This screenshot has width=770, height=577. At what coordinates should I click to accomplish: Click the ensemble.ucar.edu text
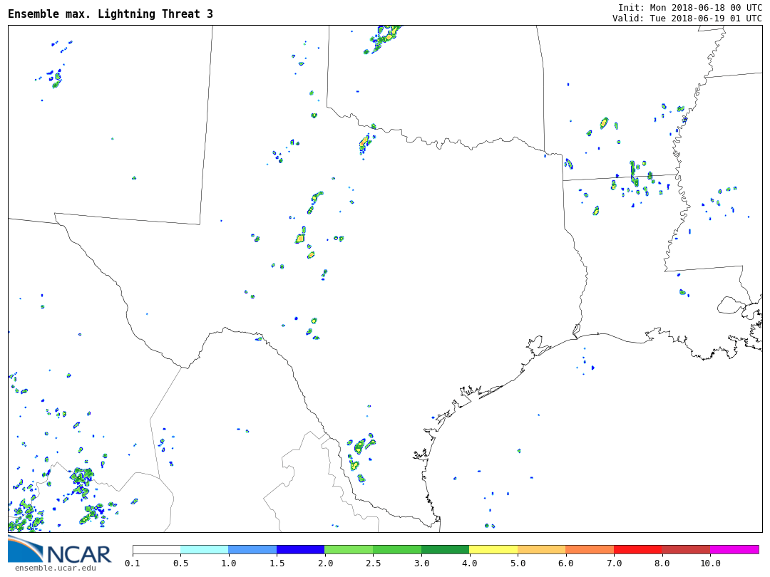[56, 568]
